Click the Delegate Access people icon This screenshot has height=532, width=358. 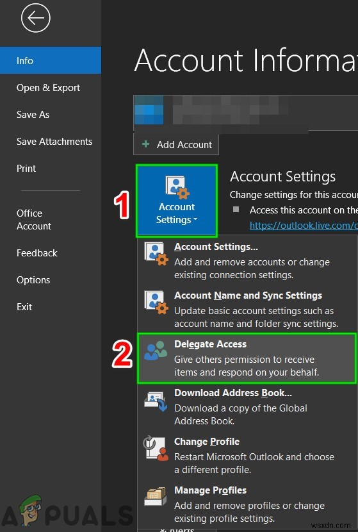click(x=156, y=351)
